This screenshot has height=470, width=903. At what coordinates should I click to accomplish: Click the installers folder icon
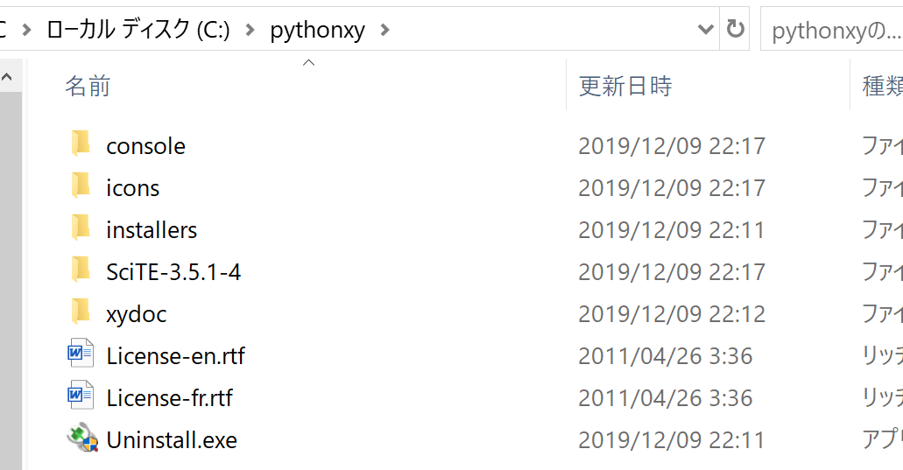click(81, 228)
